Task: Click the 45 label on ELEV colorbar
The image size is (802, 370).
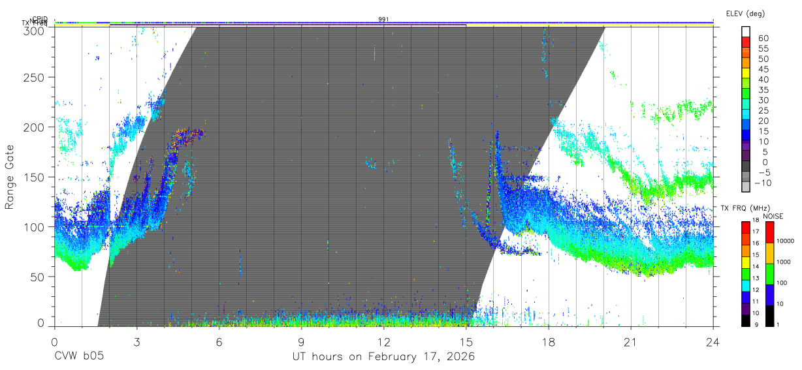Action: 763,69
